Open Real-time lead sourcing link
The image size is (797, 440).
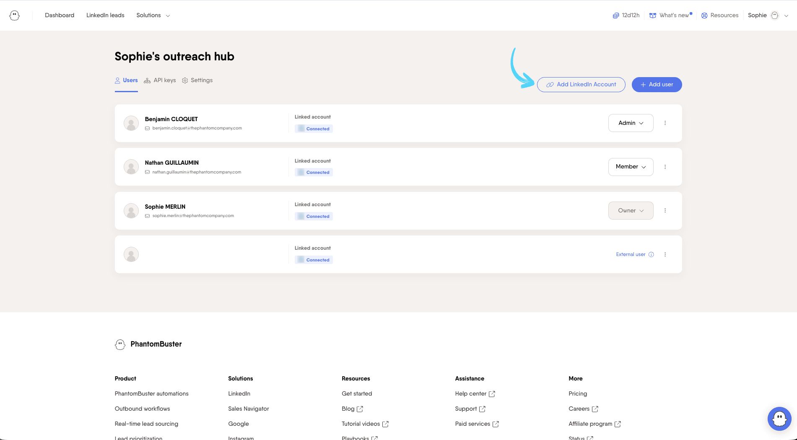[x=146, y=424]
